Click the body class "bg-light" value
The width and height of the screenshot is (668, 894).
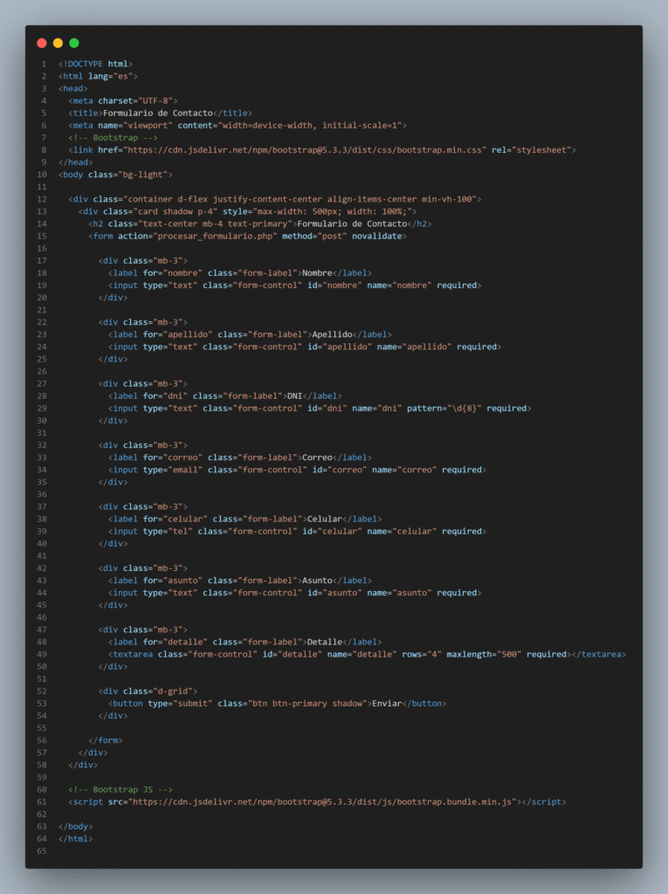click(142, 175)
